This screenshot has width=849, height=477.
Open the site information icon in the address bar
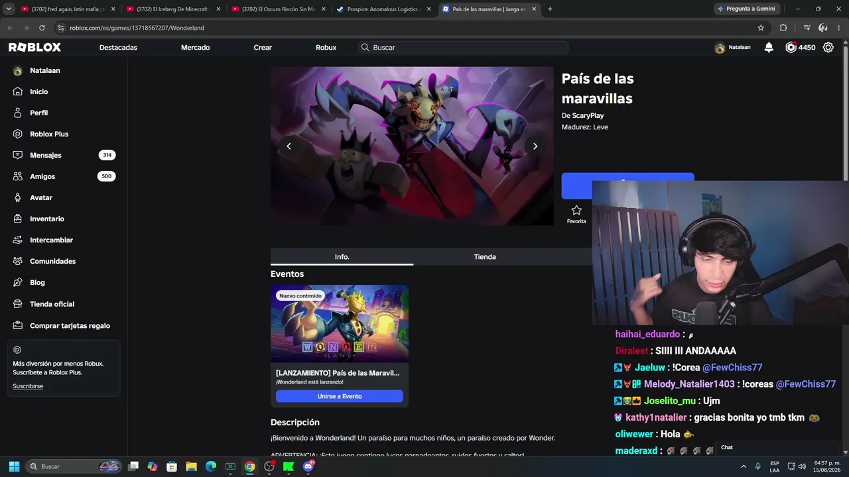pyautogui.click(x=61, y=28)
